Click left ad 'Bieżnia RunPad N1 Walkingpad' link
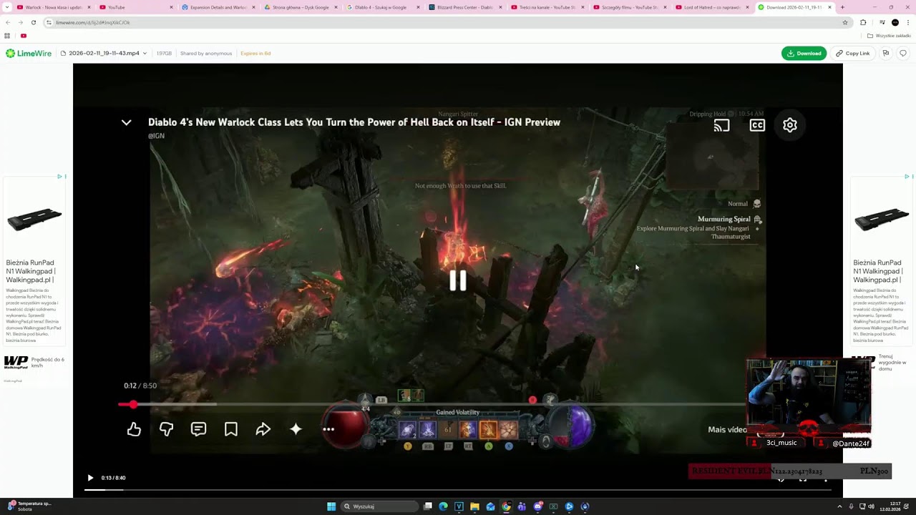Viewport: 916px width, 515px height. click(x=31, y=271)
